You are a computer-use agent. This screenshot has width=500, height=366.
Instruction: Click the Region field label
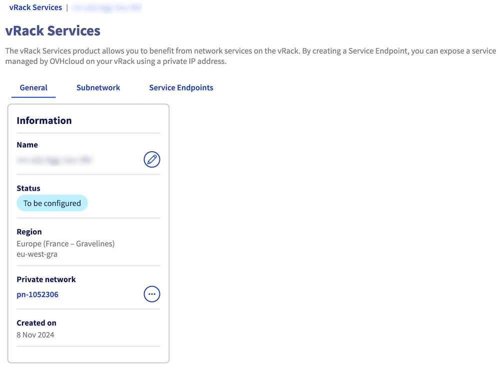point(29,232)
